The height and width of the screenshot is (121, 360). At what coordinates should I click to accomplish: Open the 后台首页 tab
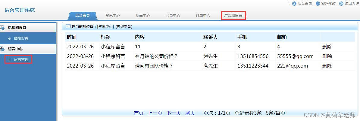pyautogui.click(x=83, y=16)
